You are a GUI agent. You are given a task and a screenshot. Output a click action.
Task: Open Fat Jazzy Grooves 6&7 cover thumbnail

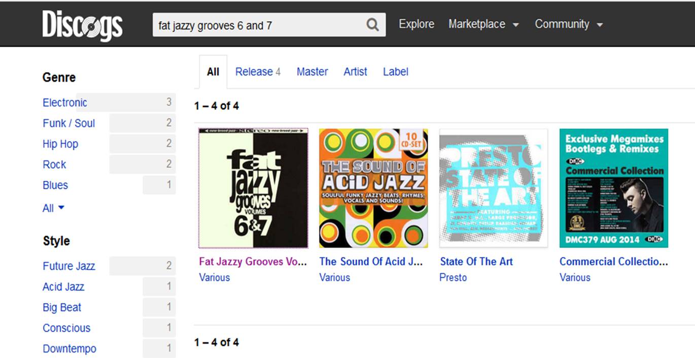point(253,188)
